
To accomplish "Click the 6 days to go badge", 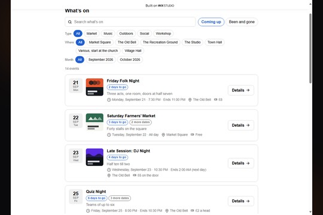I will coord(97,198).
